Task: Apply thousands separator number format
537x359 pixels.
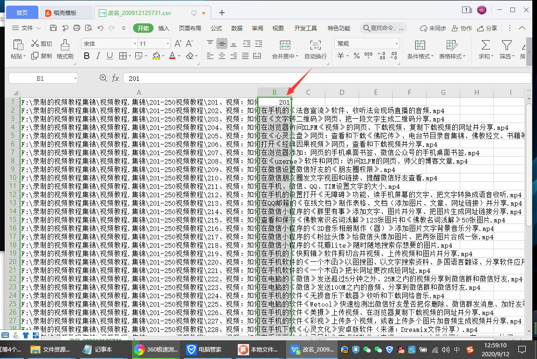Action: [x=368, y=56]
